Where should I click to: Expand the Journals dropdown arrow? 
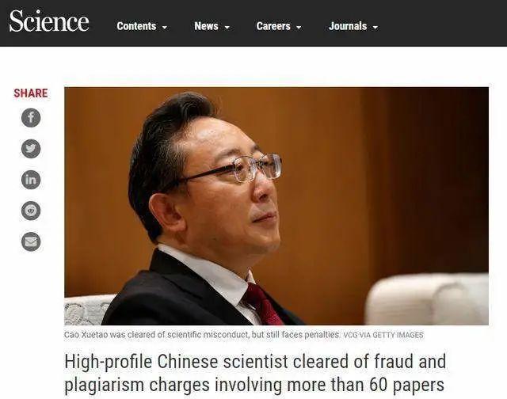375,28
